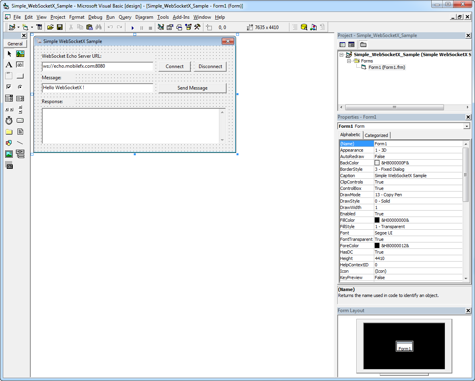This screenshot has width=475, height=381.
Task: Select the ComboBox control tool
Action: pyautogui.click(x=9, y=98)
